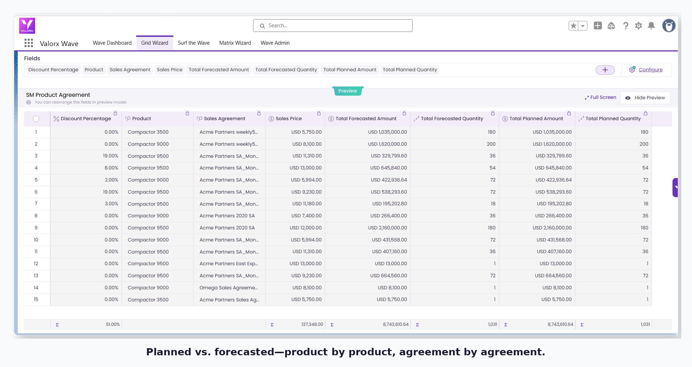Screen dimensions: 692x367
Task: Open the global actions plus icon
Action: point(598,26)
